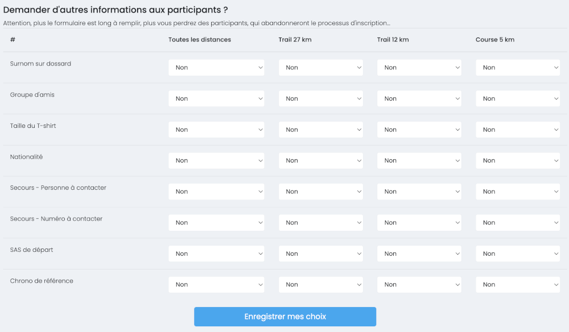Viewport: 569px width, 332px height.
Task: Expand Chrono de référence dropdown for Course 5 km
Action: 518,285
